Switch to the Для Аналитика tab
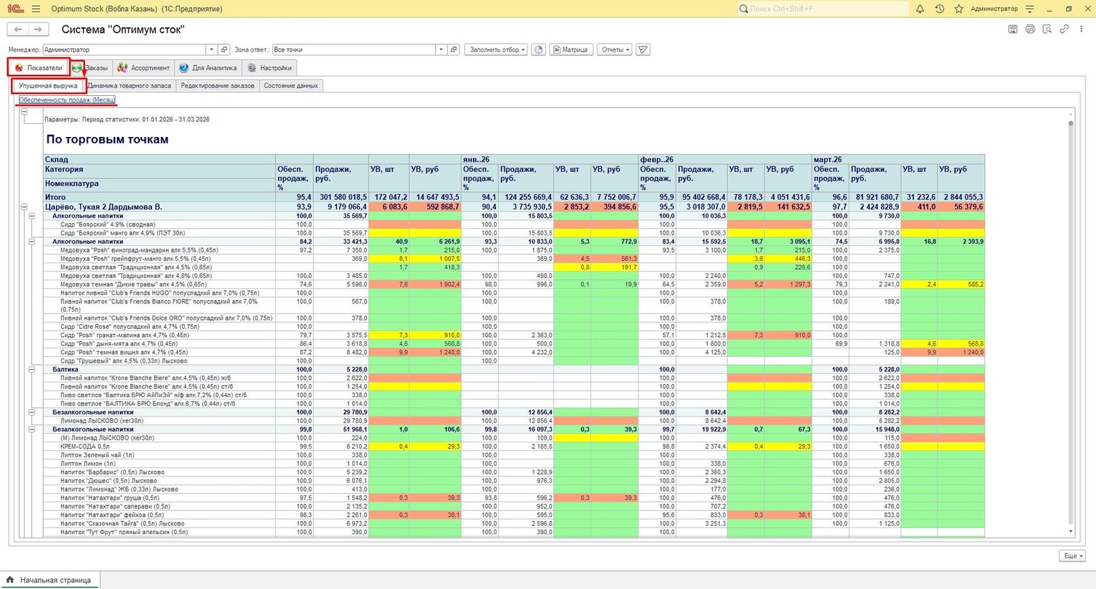The width and height of the screenshot is (1096, 589). 208,68
